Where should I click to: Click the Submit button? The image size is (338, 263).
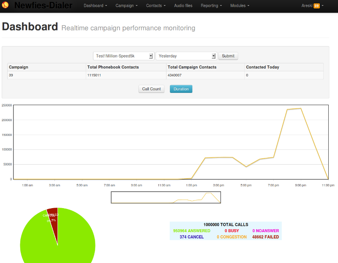pyautogui.click(x=228, y=56)
